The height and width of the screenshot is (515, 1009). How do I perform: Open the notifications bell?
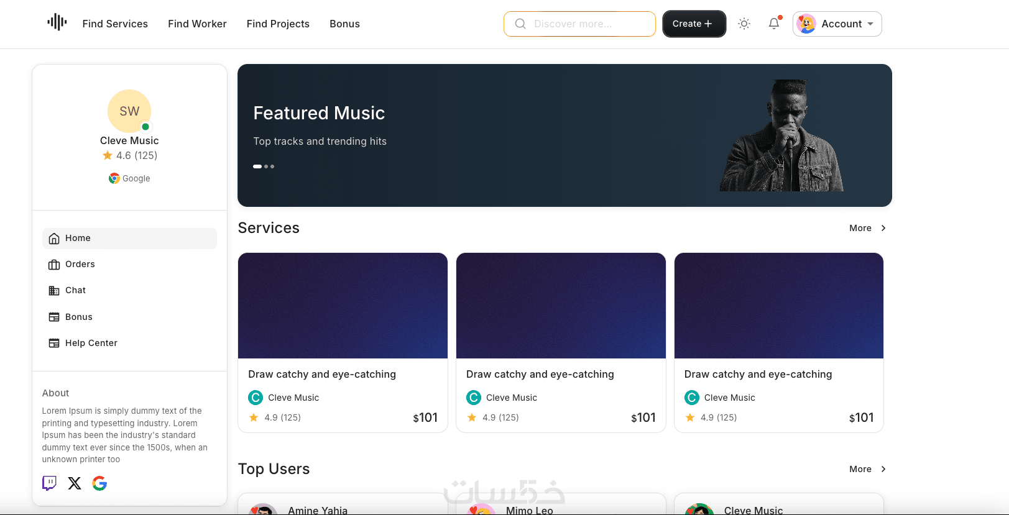(773, 24)
